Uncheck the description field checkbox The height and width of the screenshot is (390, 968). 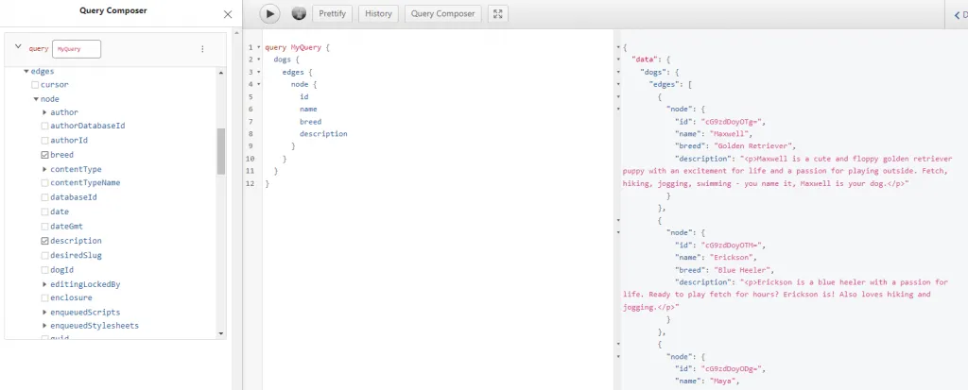[x=44, y=241]
